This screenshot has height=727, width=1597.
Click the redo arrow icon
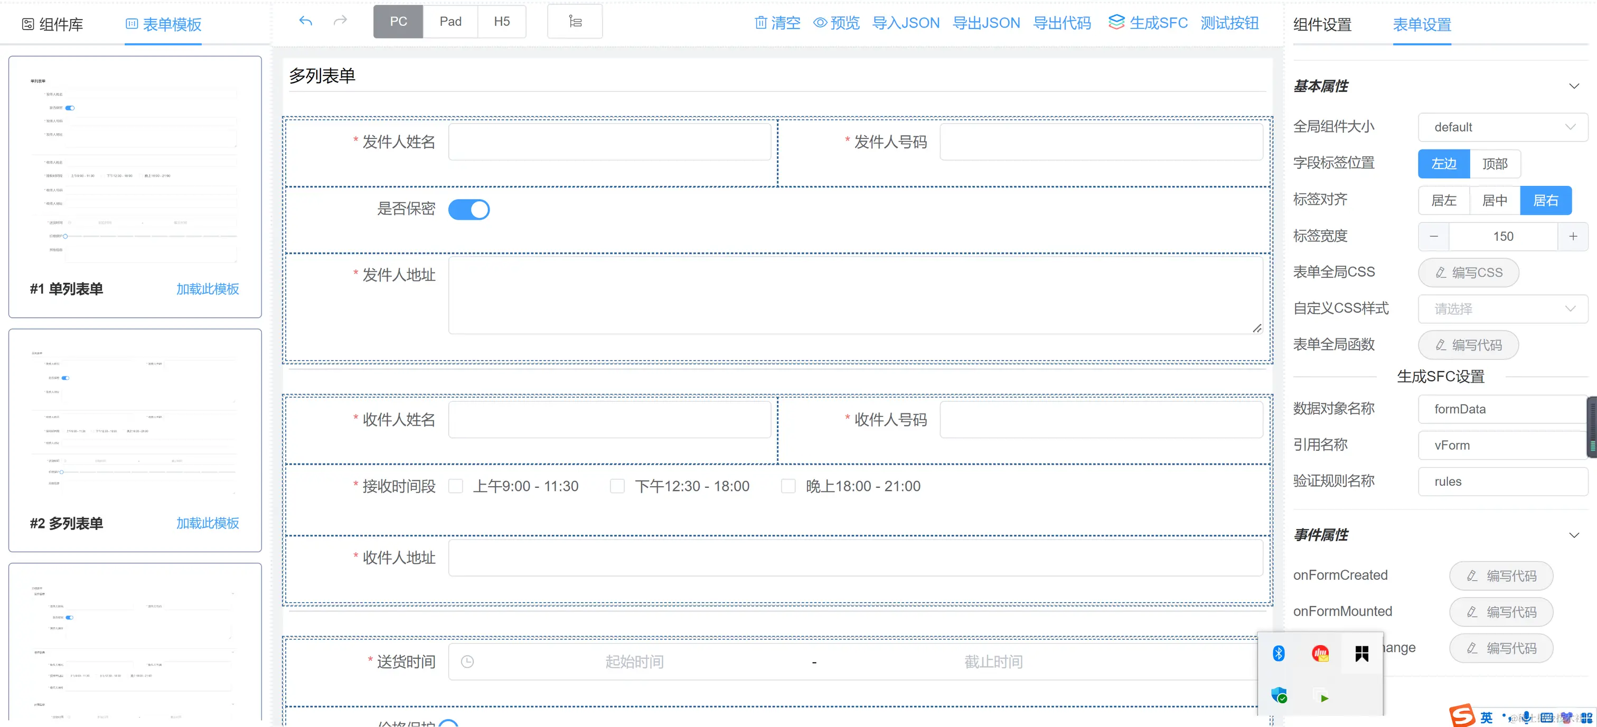pos(340,21)
